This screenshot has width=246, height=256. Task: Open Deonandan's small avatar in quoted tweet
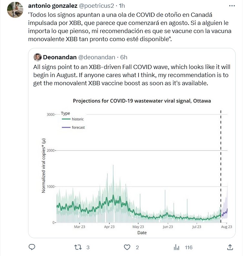37,57
